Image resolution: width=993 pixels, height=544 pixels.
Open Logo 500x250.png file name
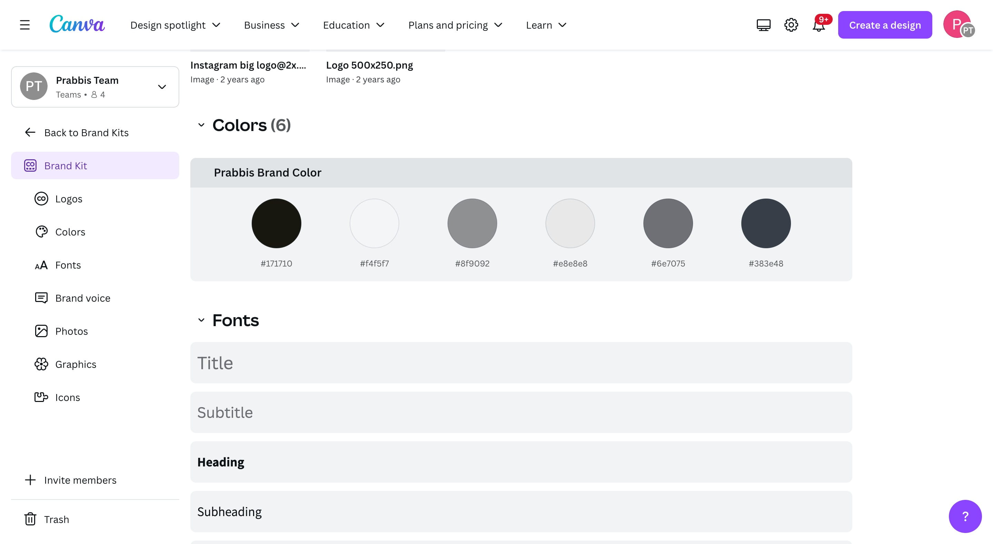coord(369,65)
